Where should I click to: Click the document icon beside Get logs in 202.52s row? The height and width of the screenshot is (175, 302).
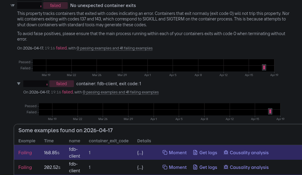(195, 167)
